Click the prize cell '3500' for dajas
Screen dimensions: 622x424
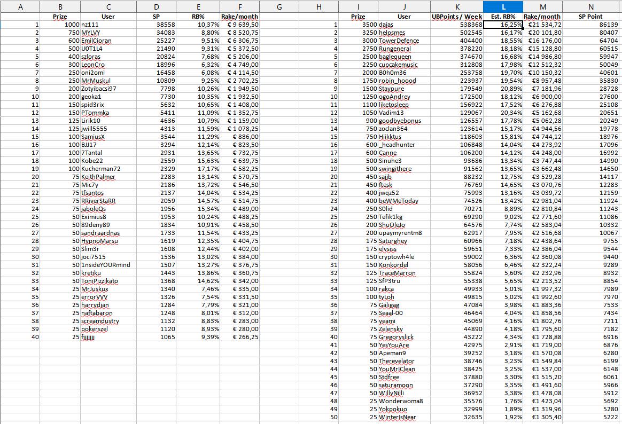358,25
